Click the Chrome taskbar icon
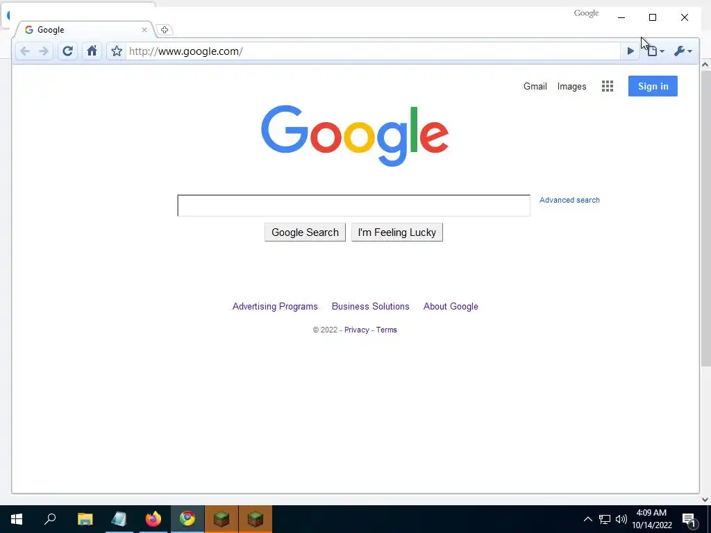711x533 pixels. point(187,519)
